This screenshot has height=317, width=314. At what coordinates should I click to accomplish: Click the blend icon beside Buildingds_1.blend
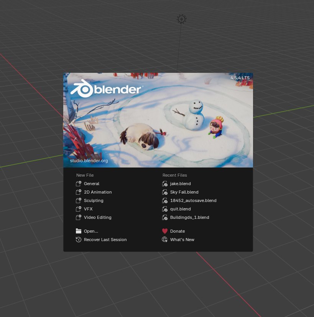point(165,217)
